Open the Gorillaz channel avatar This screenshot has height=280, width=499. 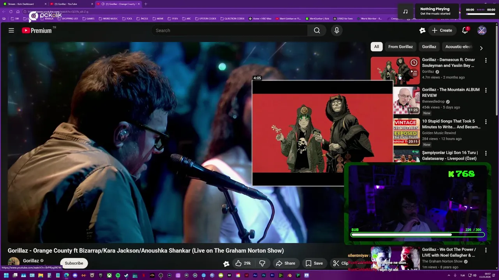coord(14,262)
